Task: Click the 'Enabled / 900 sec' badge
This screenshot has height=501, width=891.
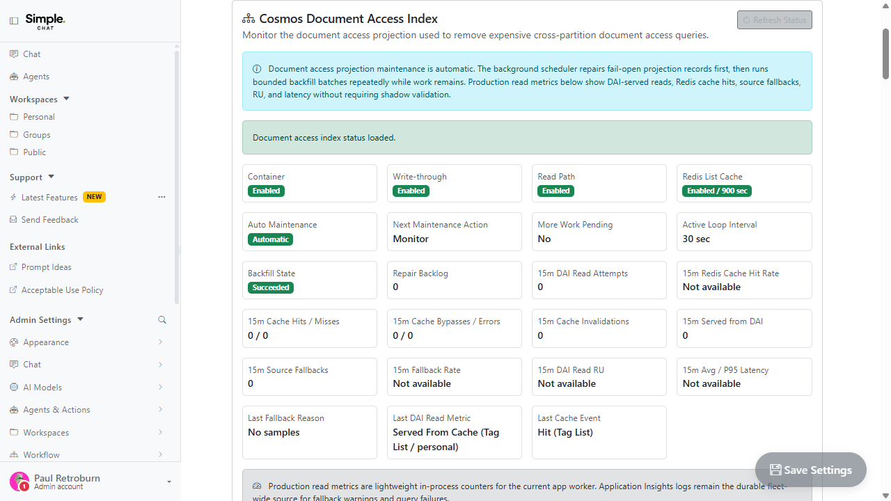Action: coord(717,191)
